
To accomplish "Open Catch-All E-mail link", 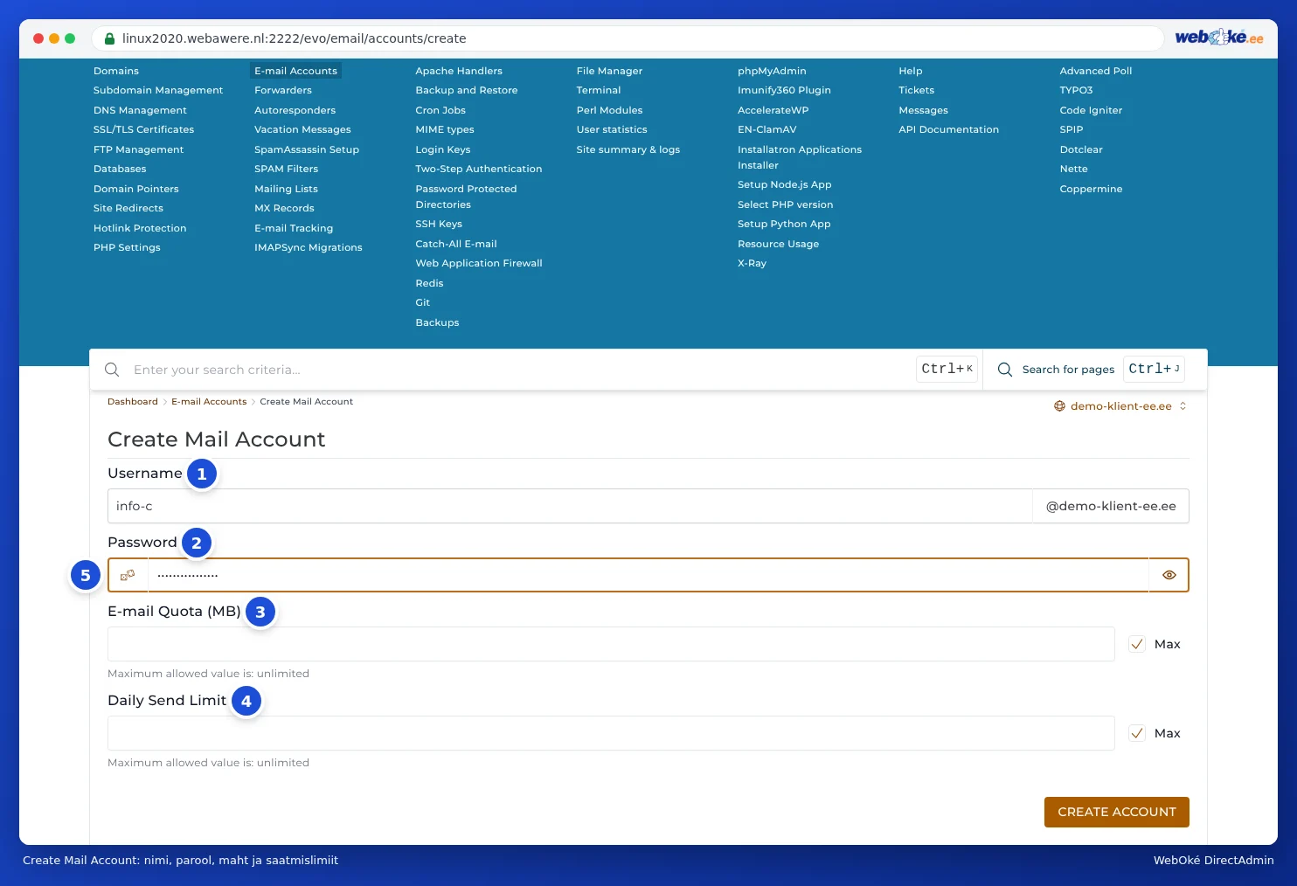I will click(456, 244).
